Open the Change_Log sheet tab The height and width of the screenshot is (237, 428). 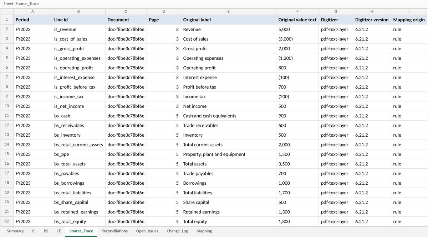[x=177, y=231]
